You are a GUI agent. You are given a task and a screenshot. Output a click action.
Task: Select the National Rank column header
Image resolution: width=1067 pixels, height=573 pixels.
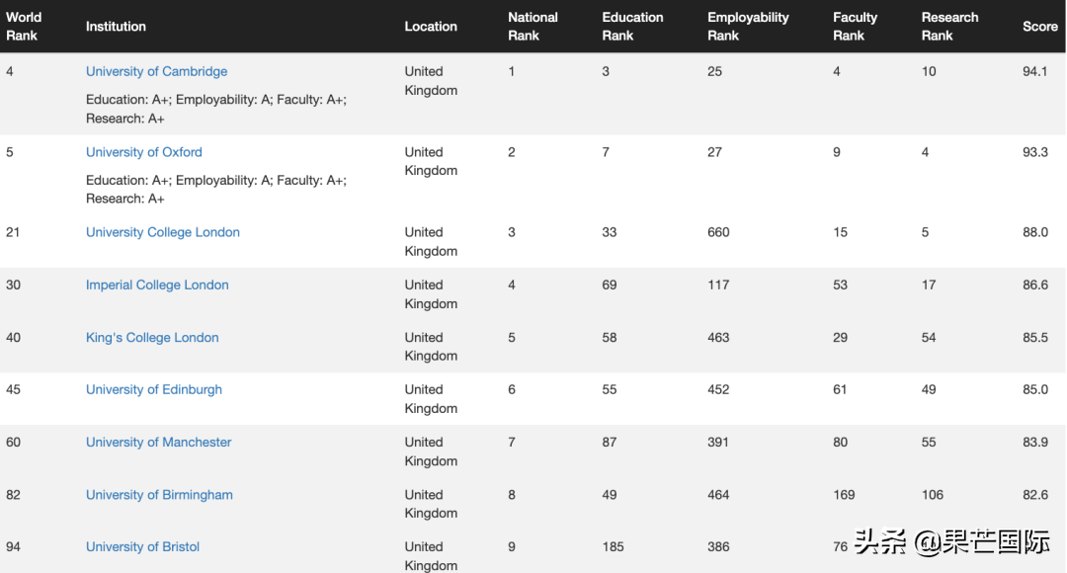533,27
